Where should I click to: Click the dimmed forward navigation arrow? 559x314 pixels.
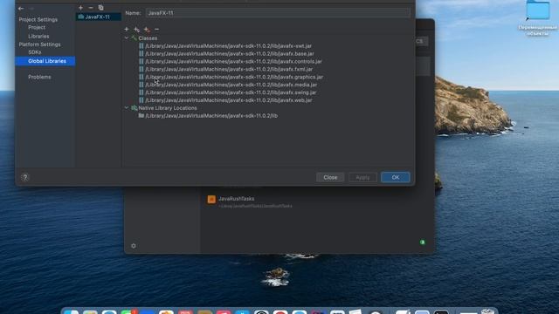[31, 8]
